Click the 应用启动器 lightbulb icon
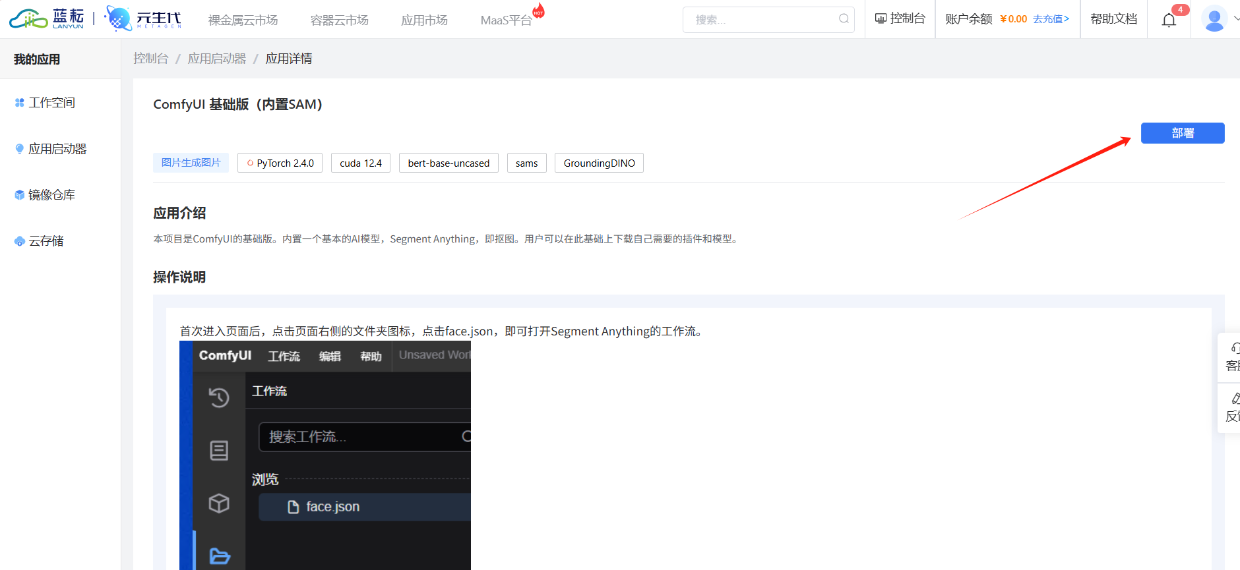Screen dimensions: 1240x570 tap(20, 149)
